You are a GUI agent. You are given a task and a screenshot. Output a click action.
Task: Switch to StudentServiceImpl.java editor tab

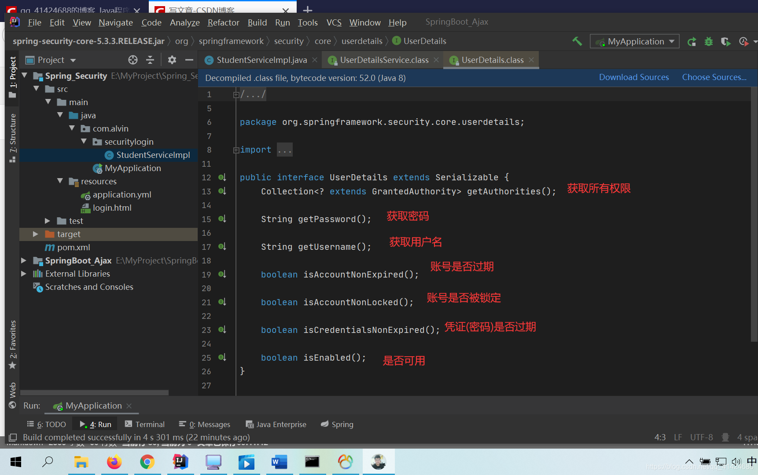point(261,60)
